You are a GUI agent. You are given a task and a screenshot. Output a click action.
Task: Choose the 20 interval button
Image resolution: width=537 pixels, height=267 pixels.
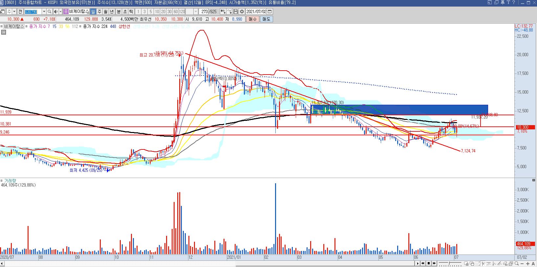click(163, 11)
